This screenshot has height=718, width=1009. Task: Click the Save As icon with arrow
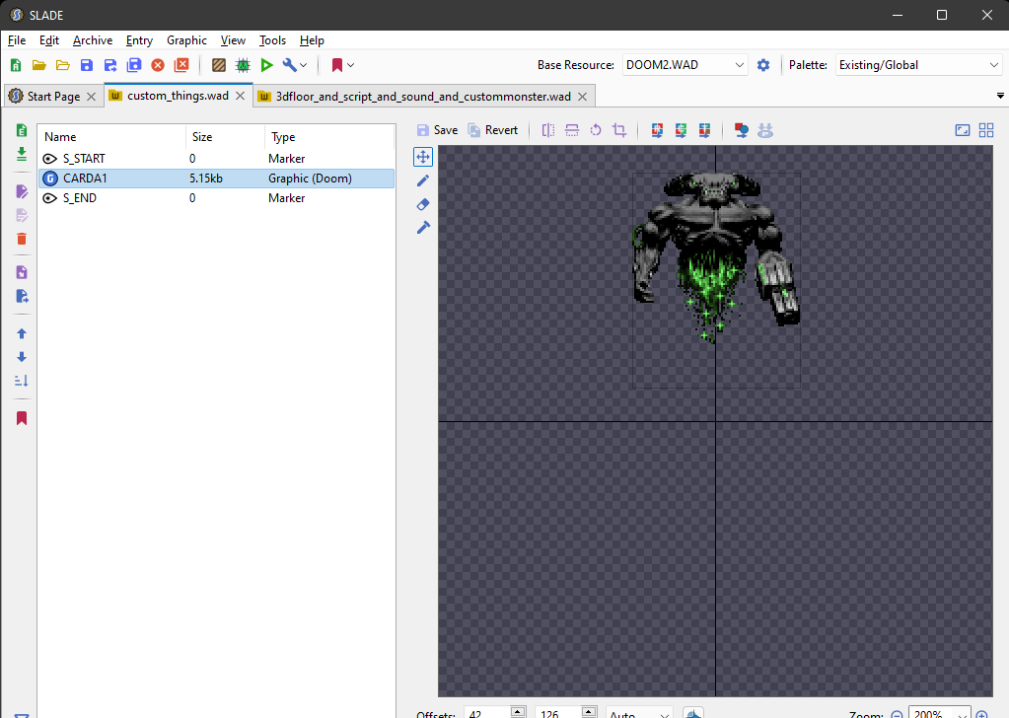(110, 65)
